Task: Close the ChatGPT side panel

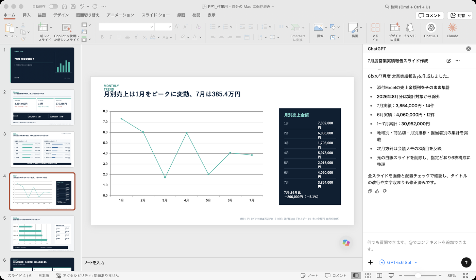Action: pyautogui.click(x=469, y=49)
